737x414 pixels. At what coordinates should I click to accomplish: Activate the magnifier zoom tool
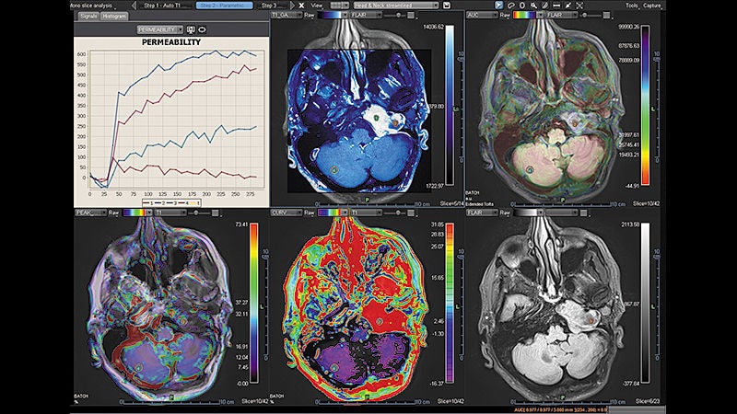(x=534, y=6)
